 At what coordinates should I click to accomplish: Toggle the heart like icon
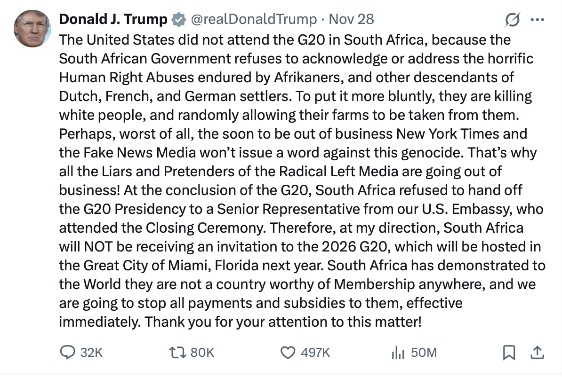click(x=287, y=352)
